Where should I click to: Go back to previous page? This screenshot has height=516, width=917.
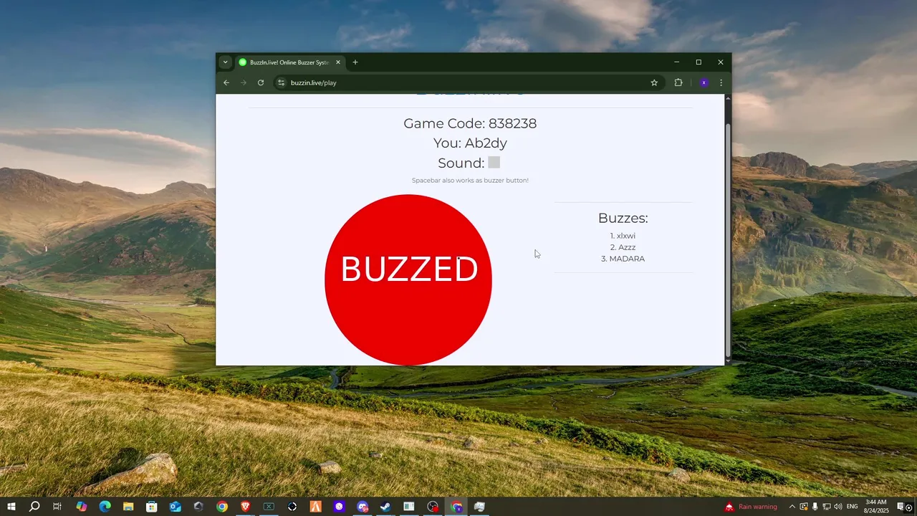tap(226, 82)
